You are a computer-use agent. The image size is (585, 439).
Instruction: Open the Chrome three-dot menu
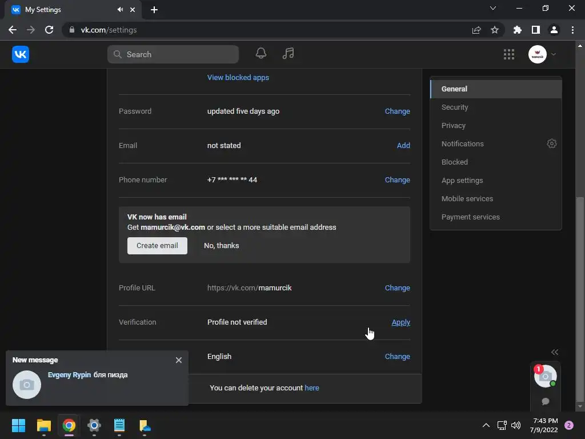point(572,30)
